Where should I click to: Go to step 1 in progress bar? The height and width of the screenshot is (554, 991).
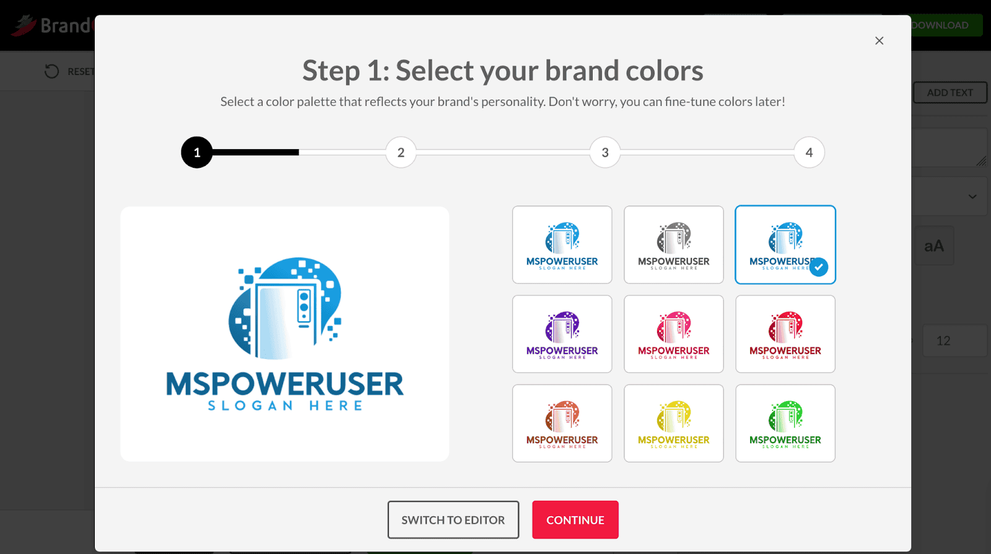[197, 152]
